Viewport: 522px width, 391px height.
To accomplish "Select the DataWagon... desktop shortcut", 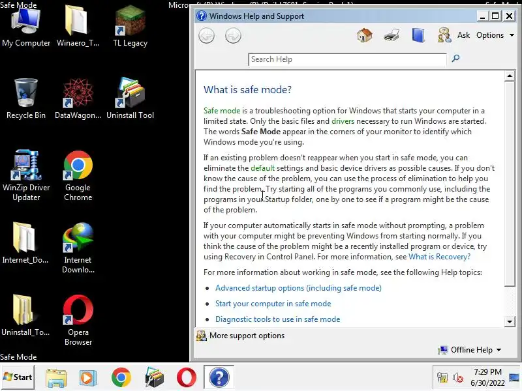I will click(78, 99).
